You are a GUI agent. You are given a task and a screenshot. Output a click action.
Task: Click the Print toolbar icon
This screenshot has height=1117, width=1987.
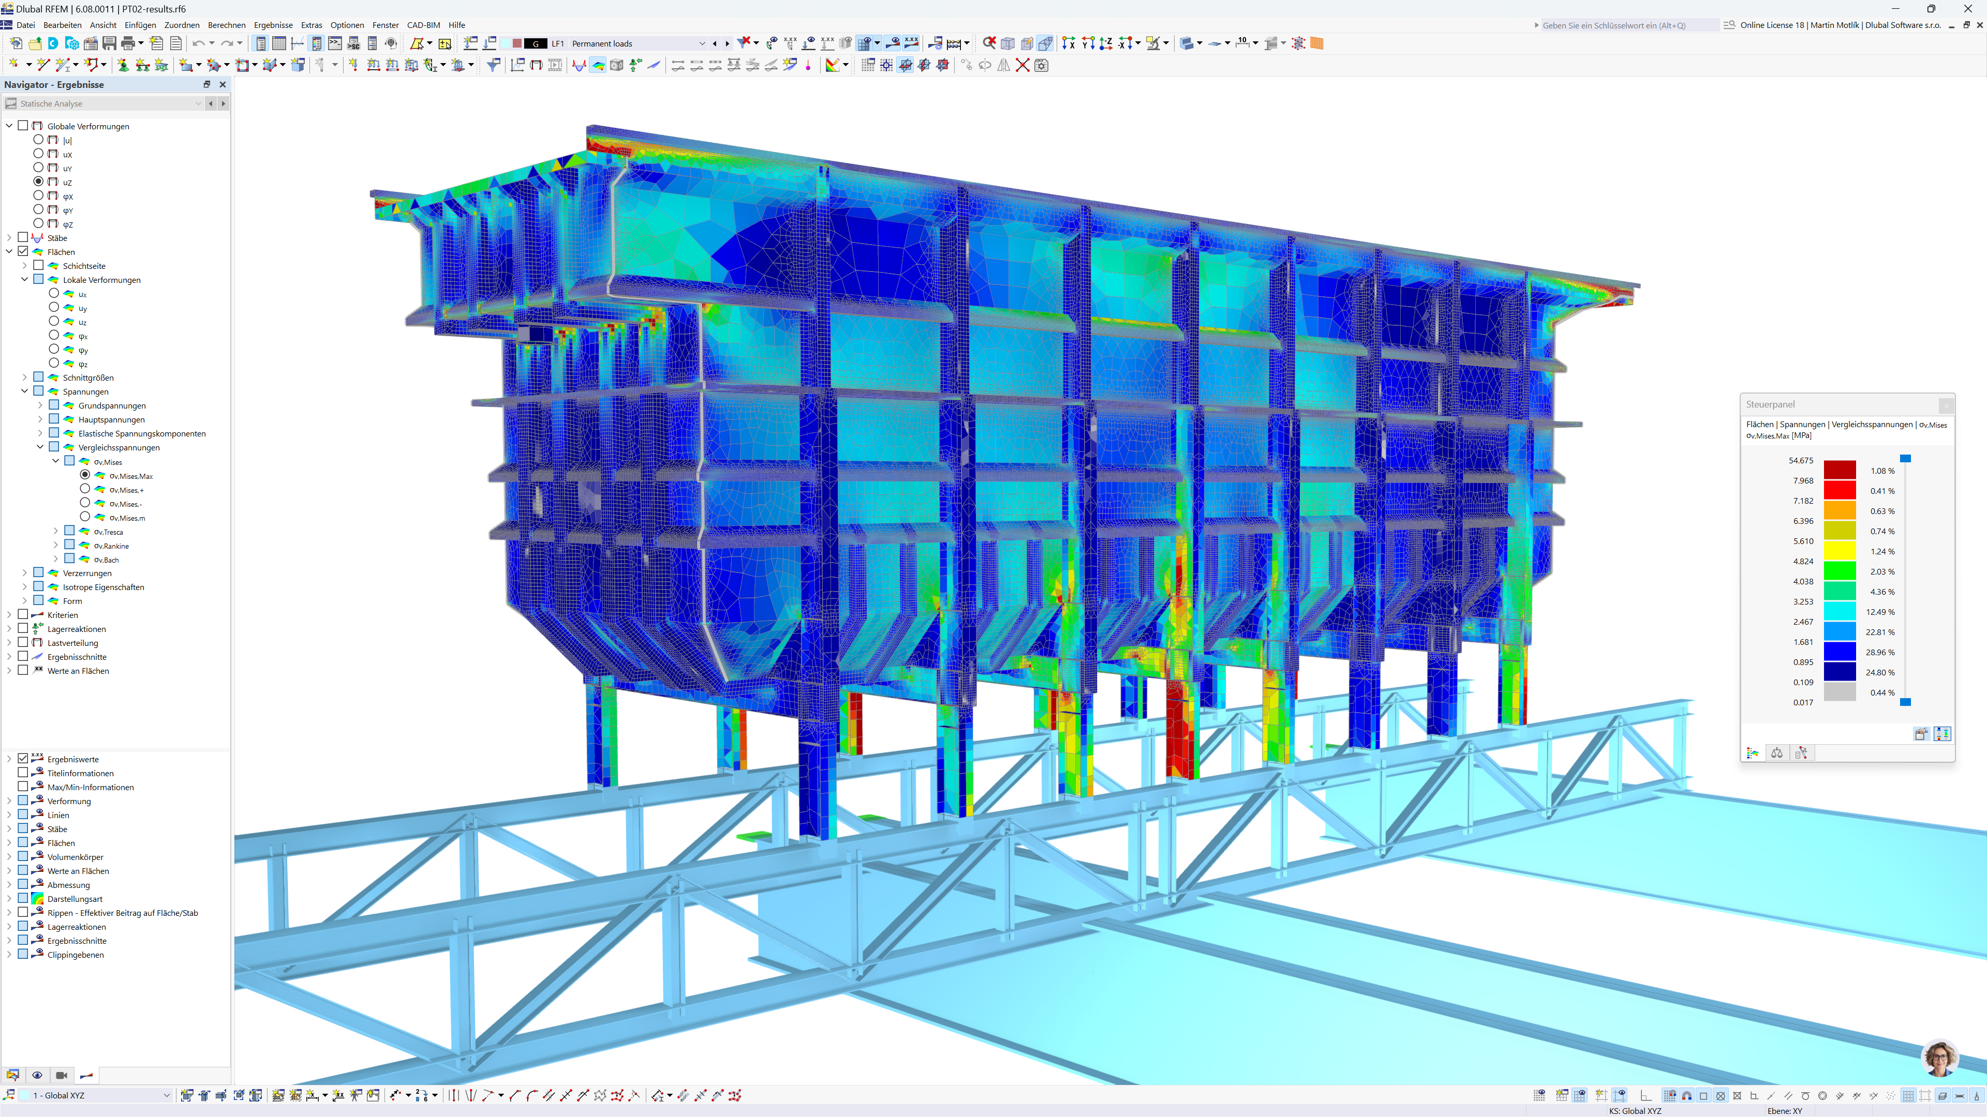pos(128,43)
